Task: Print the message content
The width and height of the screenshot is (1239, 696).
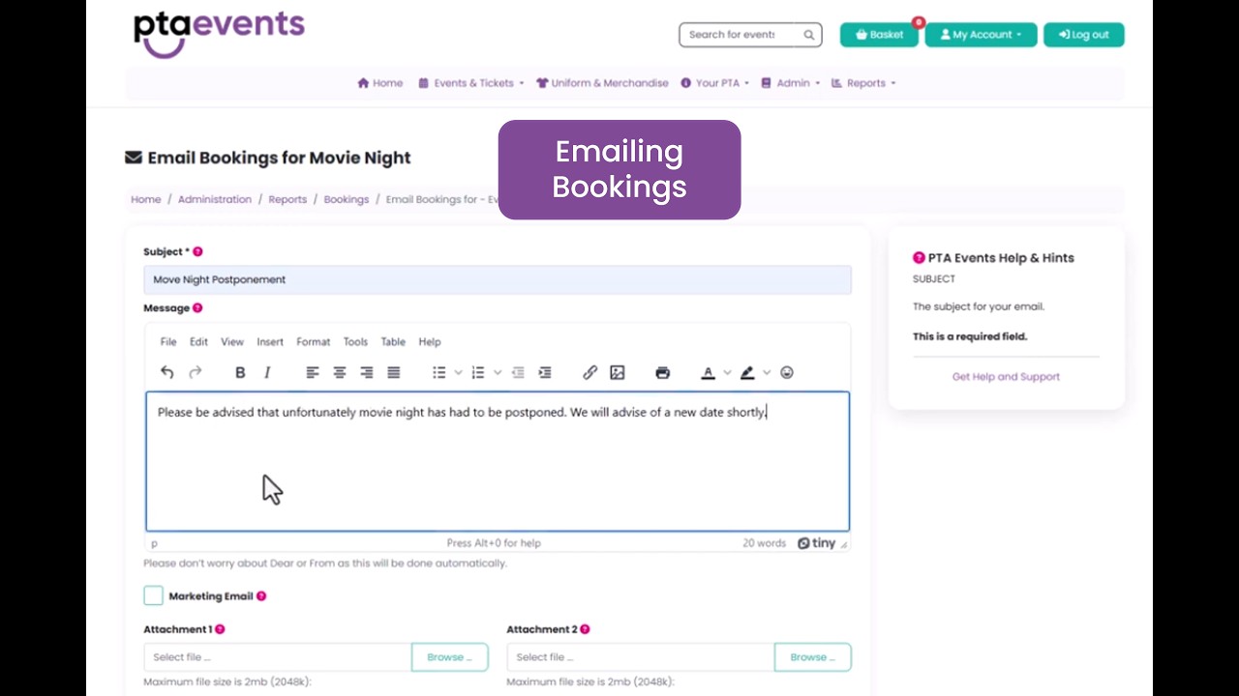Action: (x=663, y=372)
